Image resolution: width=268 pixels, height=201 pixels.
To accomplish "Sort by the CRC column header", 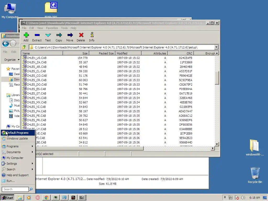I will (181, 53).
